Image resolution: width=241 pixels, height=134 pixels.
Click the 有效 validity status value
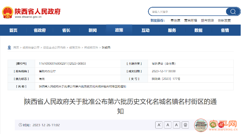click(42, 79)
